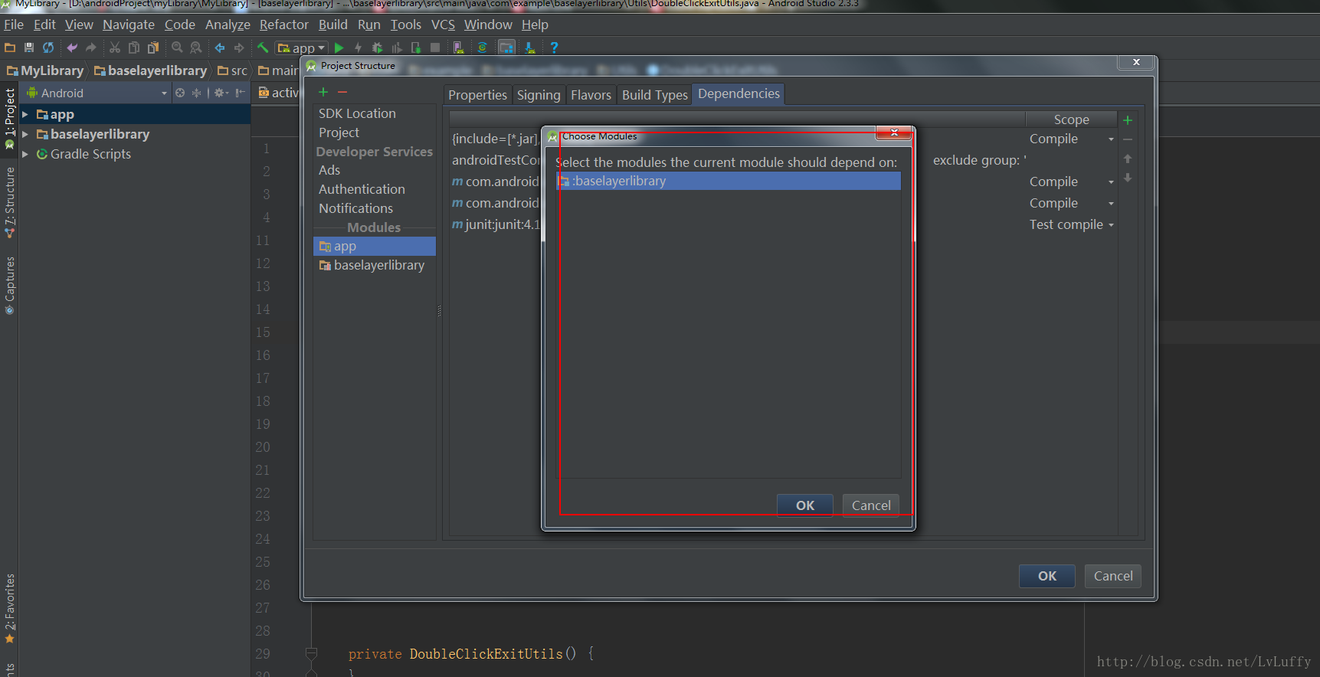Click the Forward navigation arrow
This screenshot has width=1320, height=677.
239,47
